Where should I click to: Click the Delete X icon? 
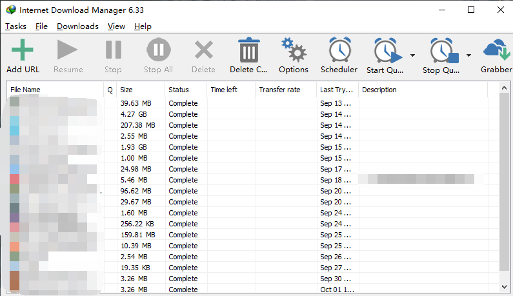coord(203,50)
